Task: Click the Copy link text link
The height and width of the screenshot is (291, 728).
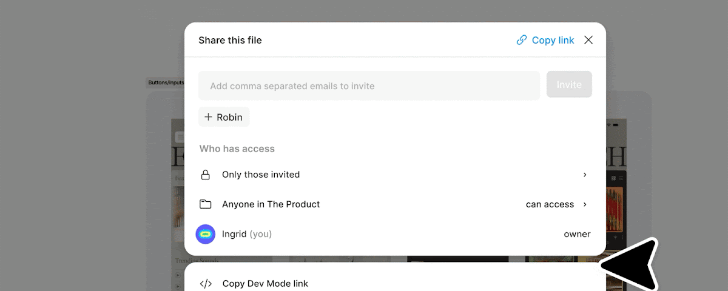Action: (x=553, y=40)
